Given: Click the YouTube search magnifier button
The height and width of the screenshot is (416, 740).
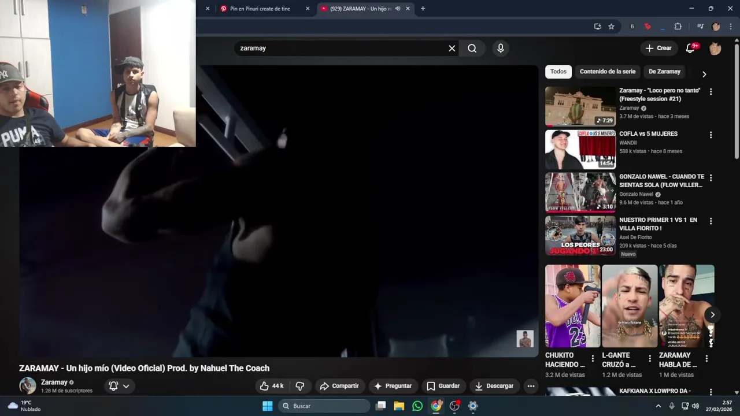Looking at the screenshot, I should pyautogui.click(x=472, y=49).
